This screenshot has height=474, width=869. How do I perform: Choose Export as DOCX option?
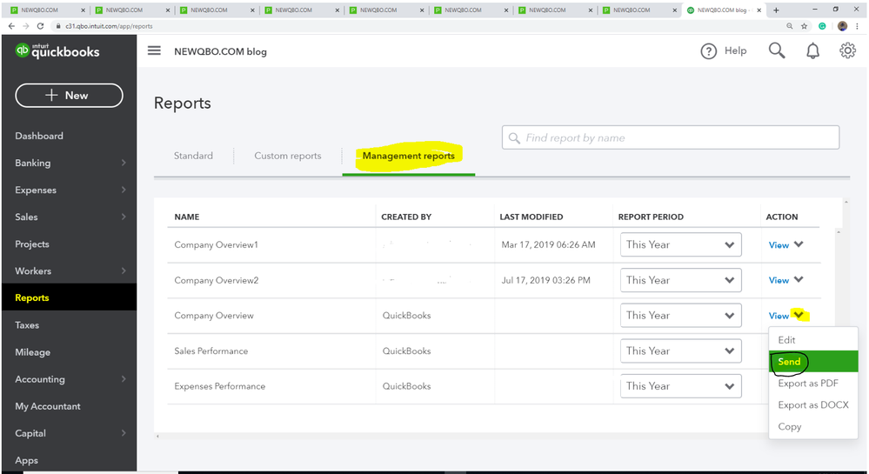click(x=813, y=404)
